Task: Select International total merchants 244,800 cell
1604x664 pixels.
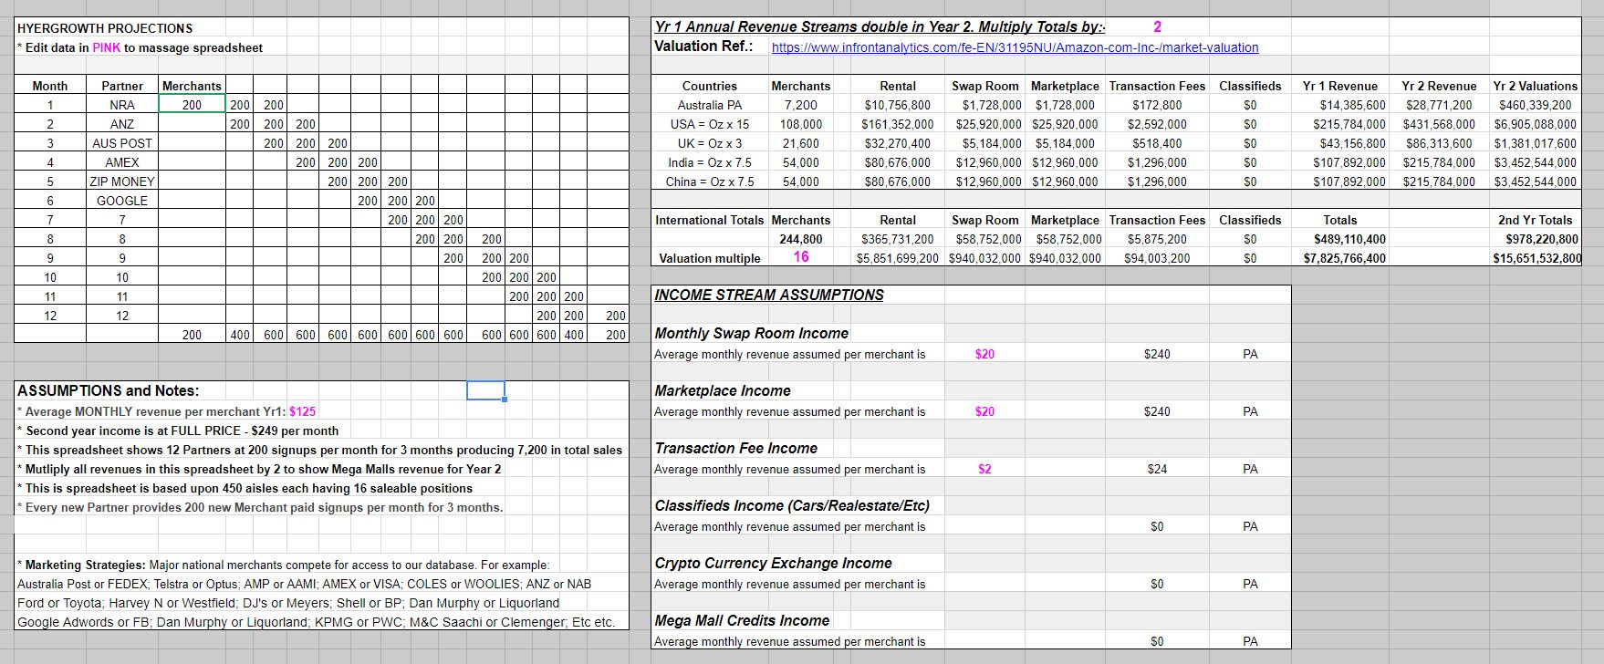Action: click(x=800, y=239)
